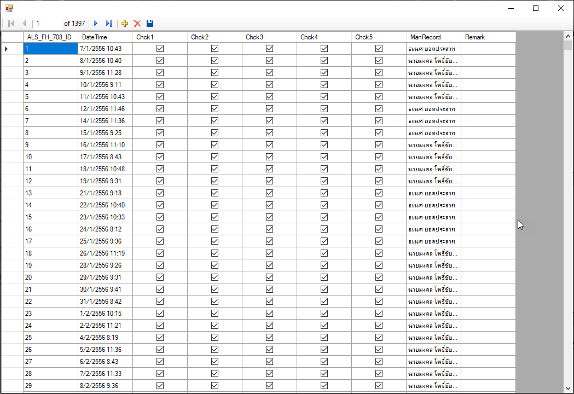Jump to last record button
This screenshot has width=574, height=394.
109,24
